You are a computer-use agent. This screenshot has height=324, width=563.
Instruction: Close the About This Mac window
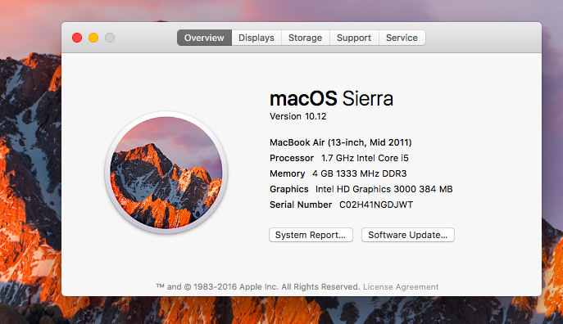point(77,38)
